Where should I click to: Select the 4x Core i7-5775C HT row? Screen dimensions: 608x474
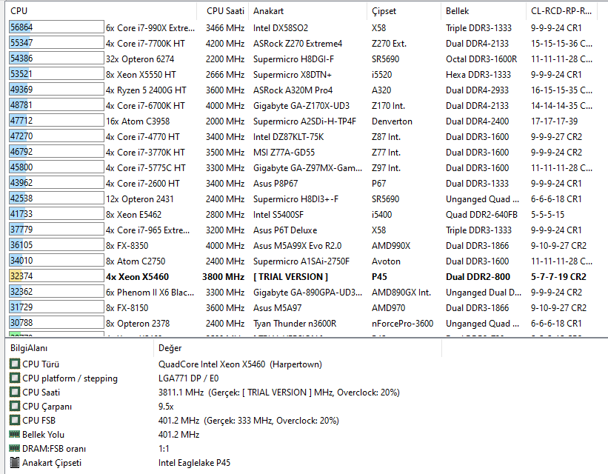tap(304, 168)
